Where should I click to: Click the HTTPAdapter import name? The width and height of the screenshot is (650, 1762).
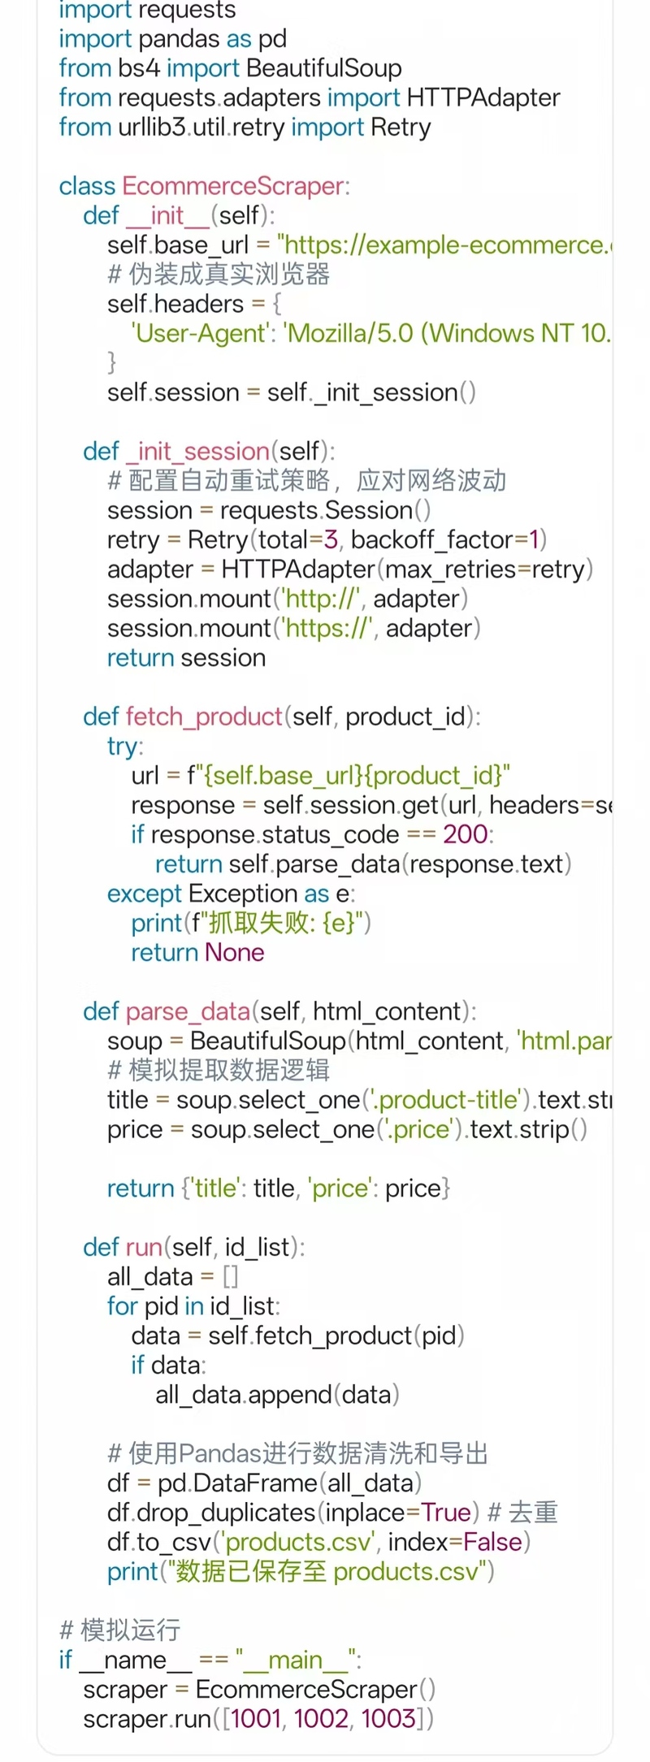point(483,97)
